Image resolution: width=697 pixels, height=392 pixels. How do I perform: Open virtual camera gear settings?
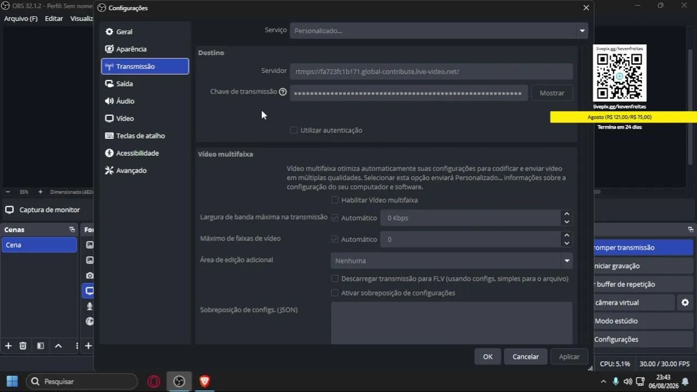(x=685, y=303)
